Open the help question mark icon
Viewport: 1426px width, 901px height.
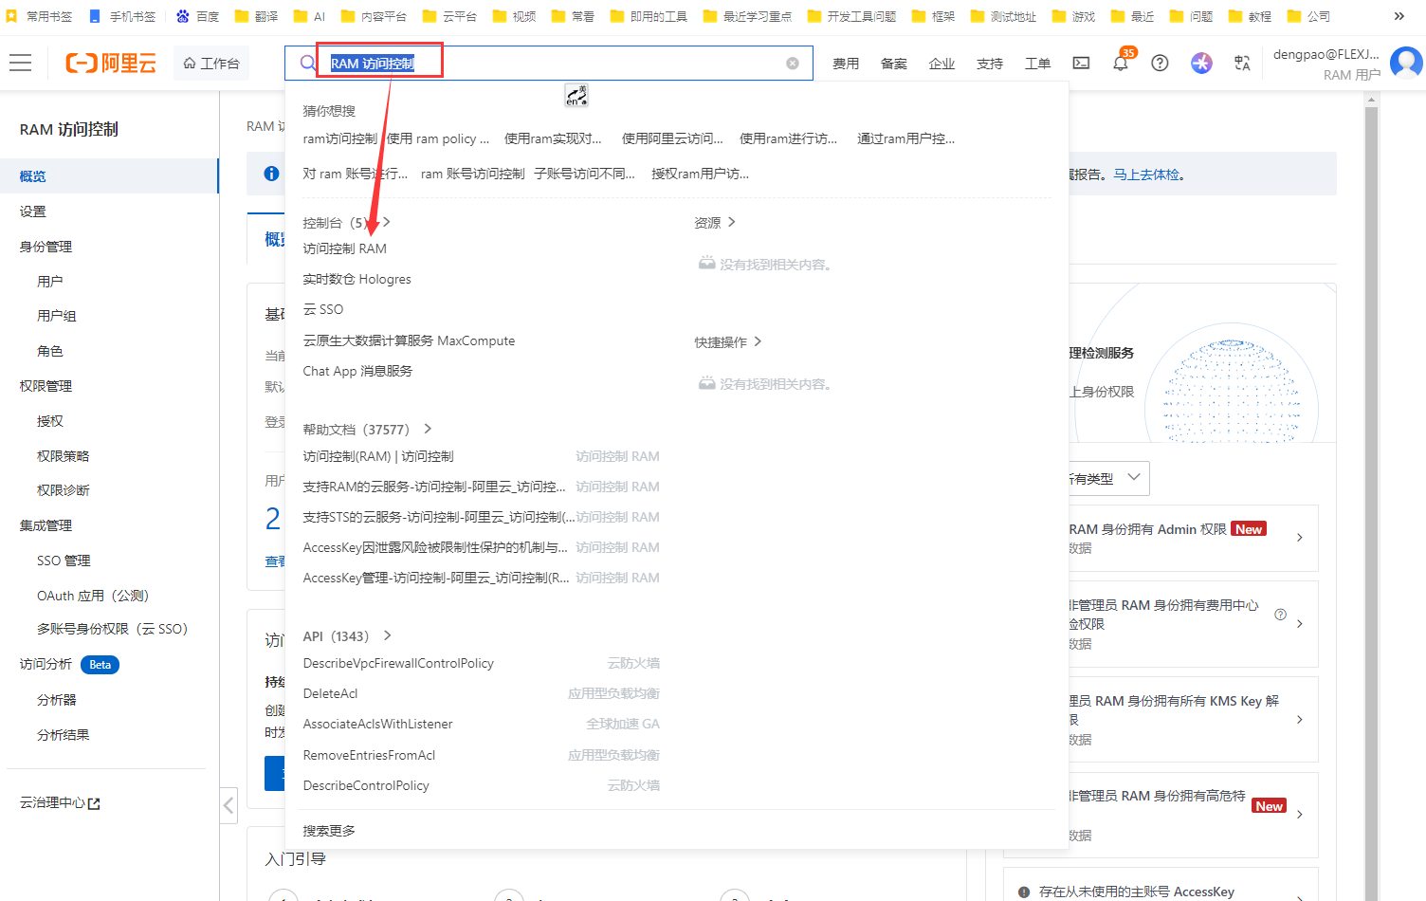pyautogui.click(x=1160, y=63)
